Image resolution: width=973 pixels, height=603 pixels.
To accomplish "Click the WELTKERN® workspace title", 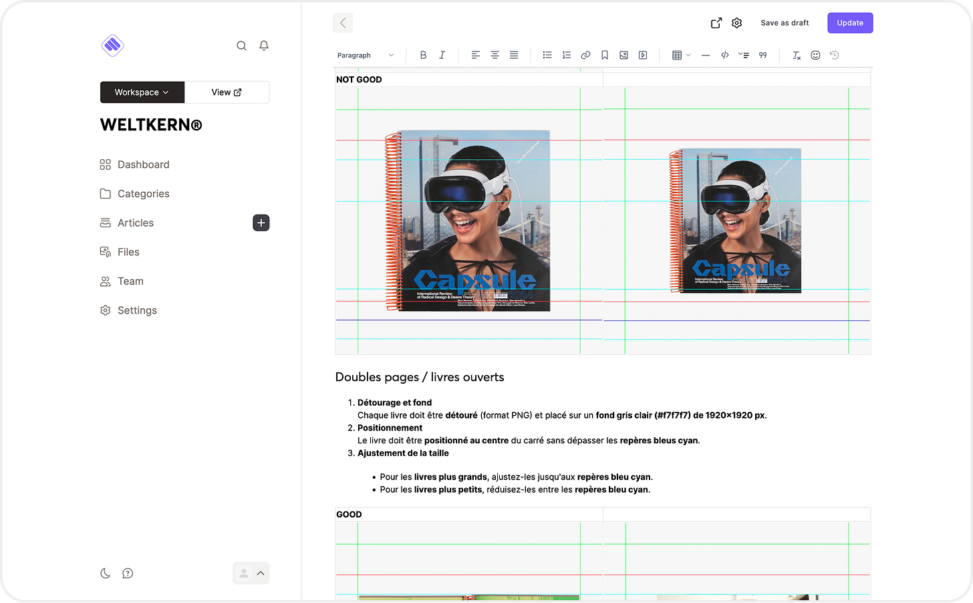I will pyautogui.click(x=151, y=125).
